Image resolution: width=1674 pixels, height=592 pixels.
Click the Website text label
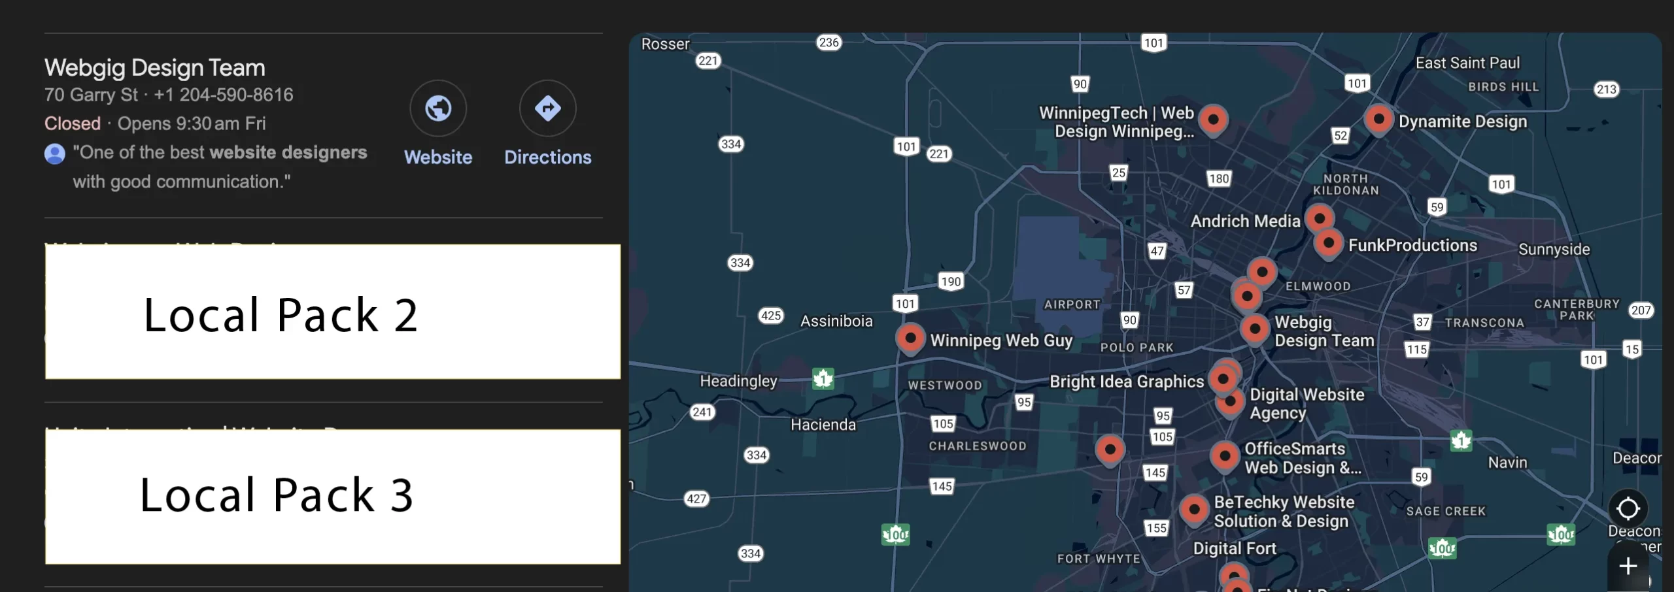pos(437,157)
